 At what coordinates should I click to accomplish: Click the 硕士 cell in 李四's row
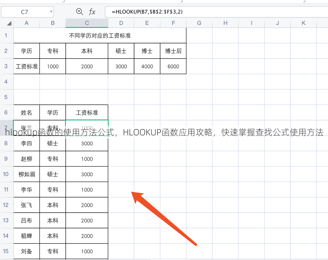pos(53,143)
